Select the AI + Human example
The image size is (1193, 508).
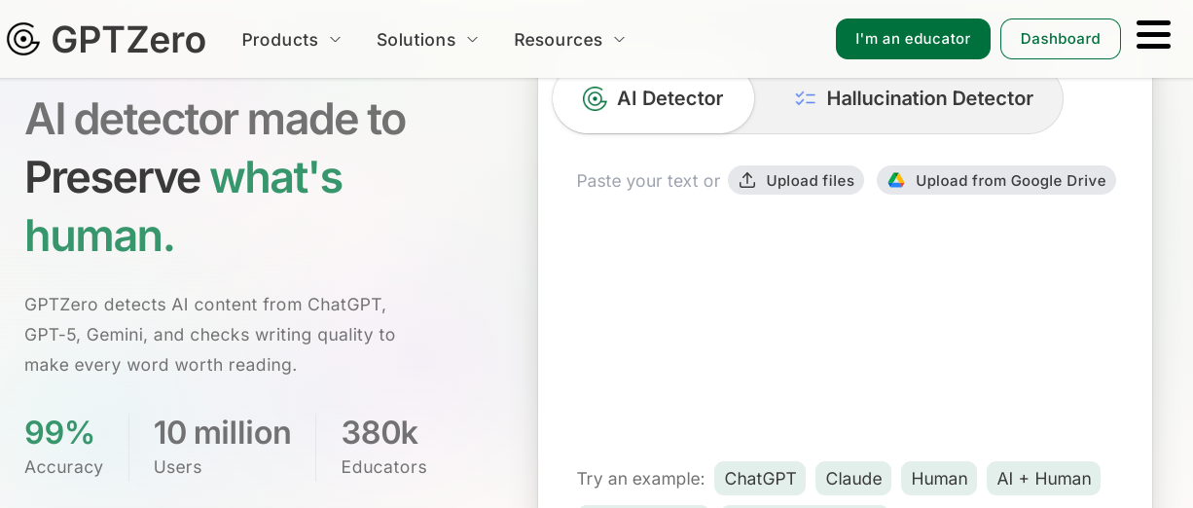pyautogui.click(x=1043, y=478)
